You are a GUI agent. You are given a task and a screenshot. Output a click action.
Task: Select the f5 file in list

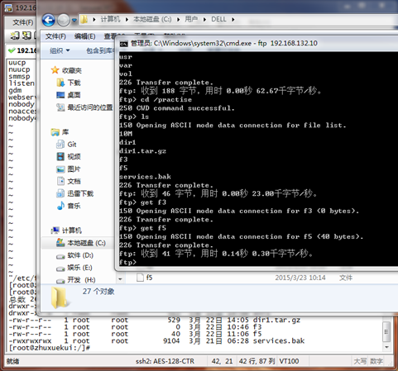pyautogui.click(x=149, y=278)
